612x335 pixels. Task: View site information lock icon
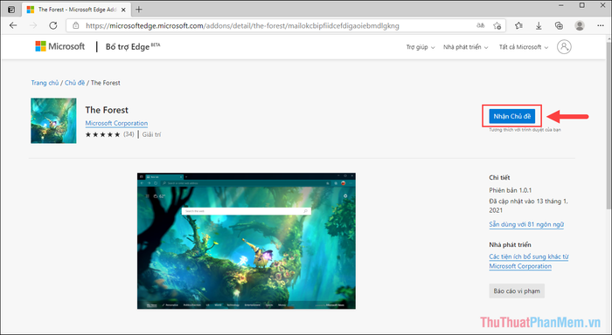(x=76, y=25)
